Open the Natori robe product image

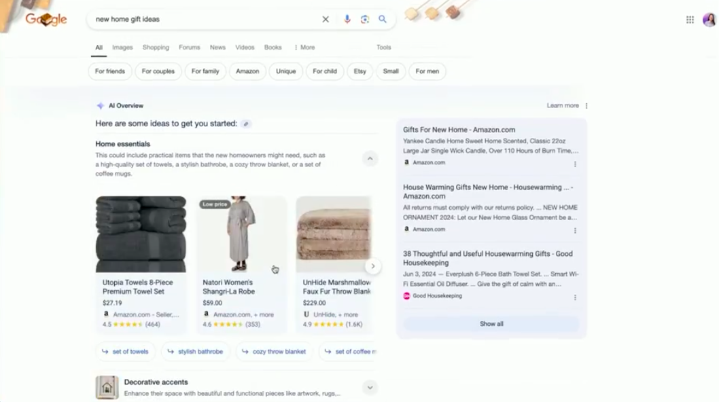[x=241, y=234]
